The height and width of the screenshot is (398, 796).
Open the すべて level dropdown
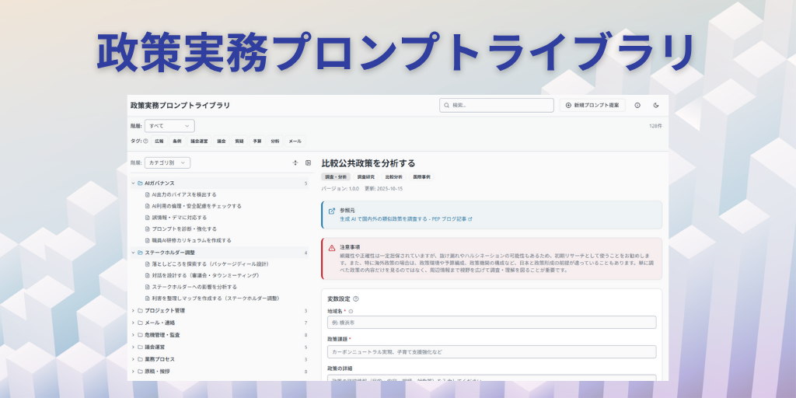pos(169,125)
